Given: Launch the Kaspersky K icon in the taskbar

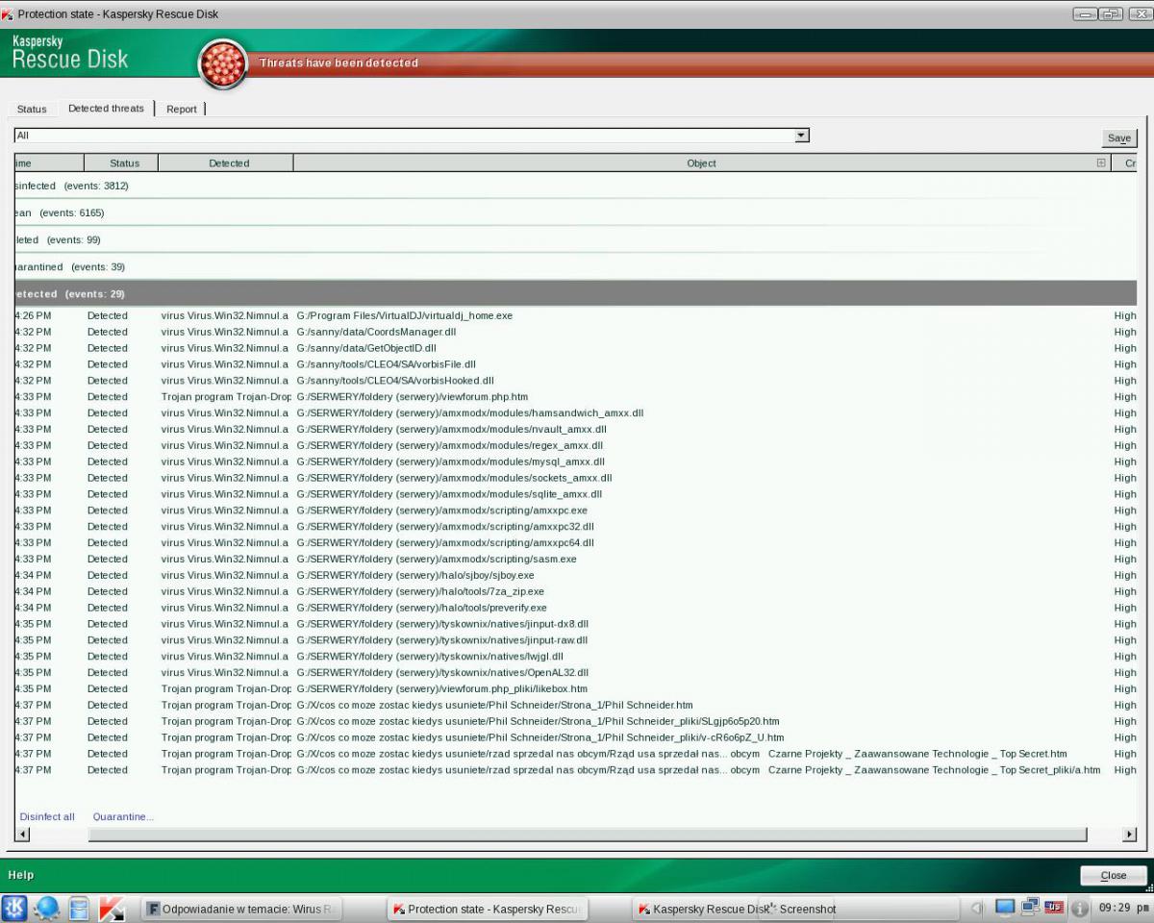Looking at the screenshot, I should pos(112,908).
